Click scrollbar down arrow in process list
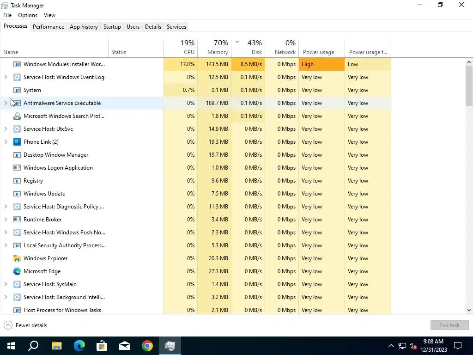473x355 pixels. [469, 310]
